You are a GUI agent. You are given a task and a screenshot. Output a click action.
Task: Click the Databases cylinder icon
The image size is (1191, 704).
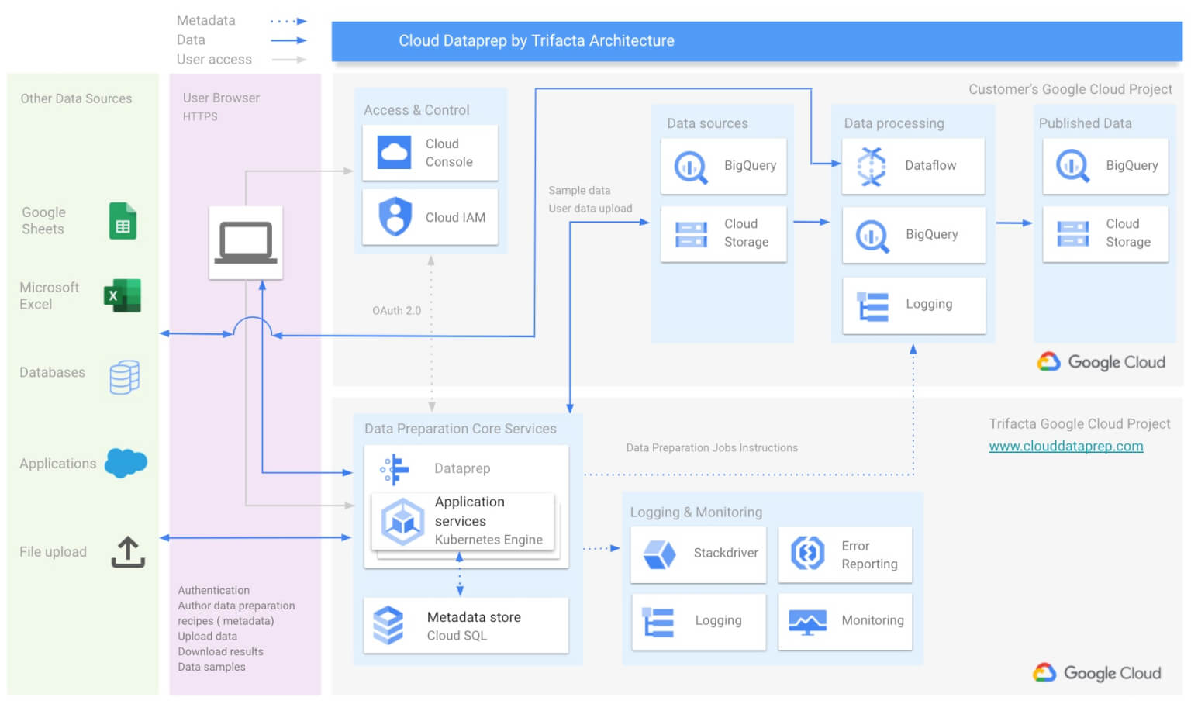coord(125,377)
